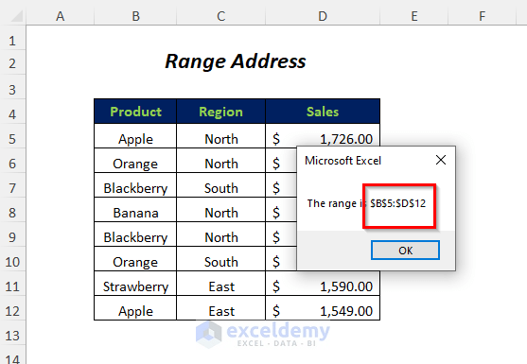Select row 11 header
The height and width of the screenshot is (364, 527).
click(x=12, y=286)
